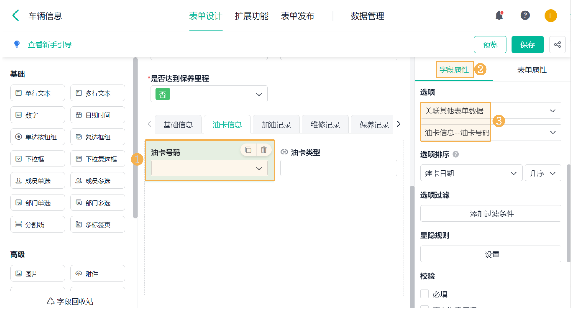574x311 pixels.
Task: Add a 复选框组 field
Action: (x=98, y=137)
